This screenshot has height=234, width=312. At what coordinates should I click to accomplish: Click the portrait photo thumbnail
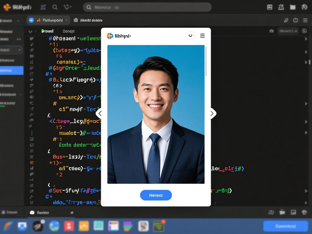[x=156, y=114]
